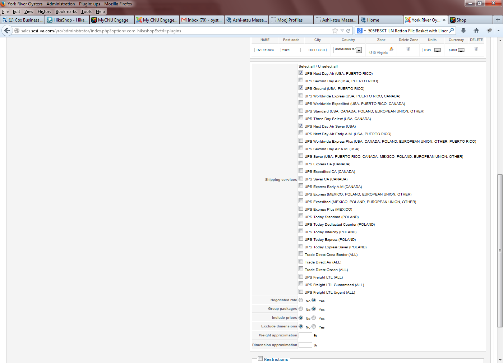Open the Tools menu

click(x=86, y=12)
